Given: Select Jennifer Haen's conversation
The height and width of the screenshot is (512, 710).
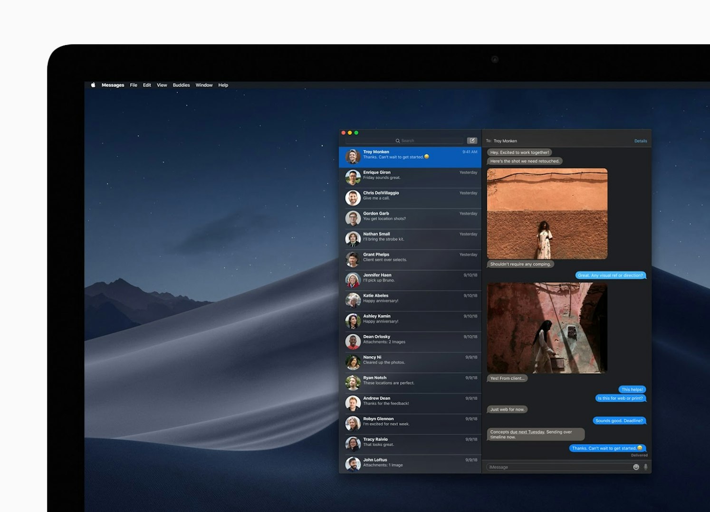Looking at the screenshot, I should pyautogui.click(x=411, y=278).
